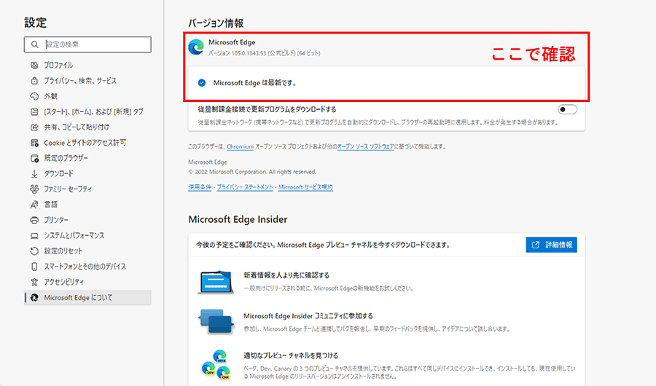Click the start/home/new tab icon
The height and width of the screenshot is (386, 656).
[34, 111]
